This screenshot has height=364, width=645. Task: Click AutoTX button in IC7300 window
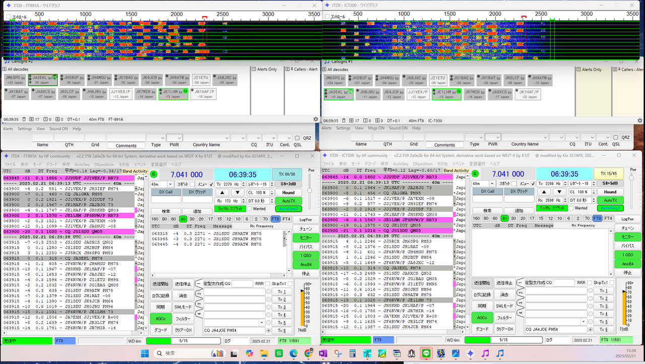click(x=610, y=200)
